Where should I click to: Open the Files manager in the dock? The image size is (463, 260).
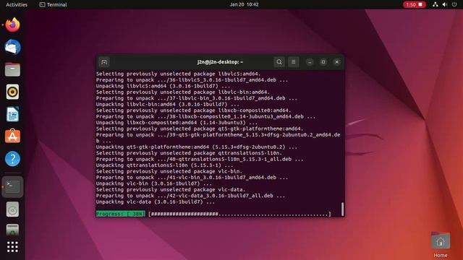[x=12, y=69]
